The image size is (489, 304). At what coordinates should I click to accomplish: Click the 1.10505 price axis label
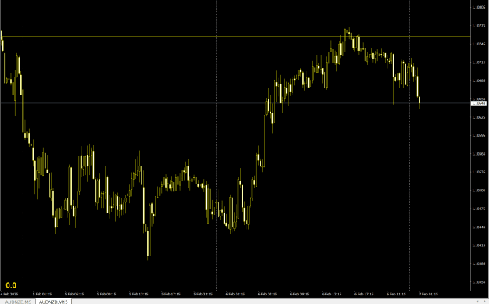point(478,191)
